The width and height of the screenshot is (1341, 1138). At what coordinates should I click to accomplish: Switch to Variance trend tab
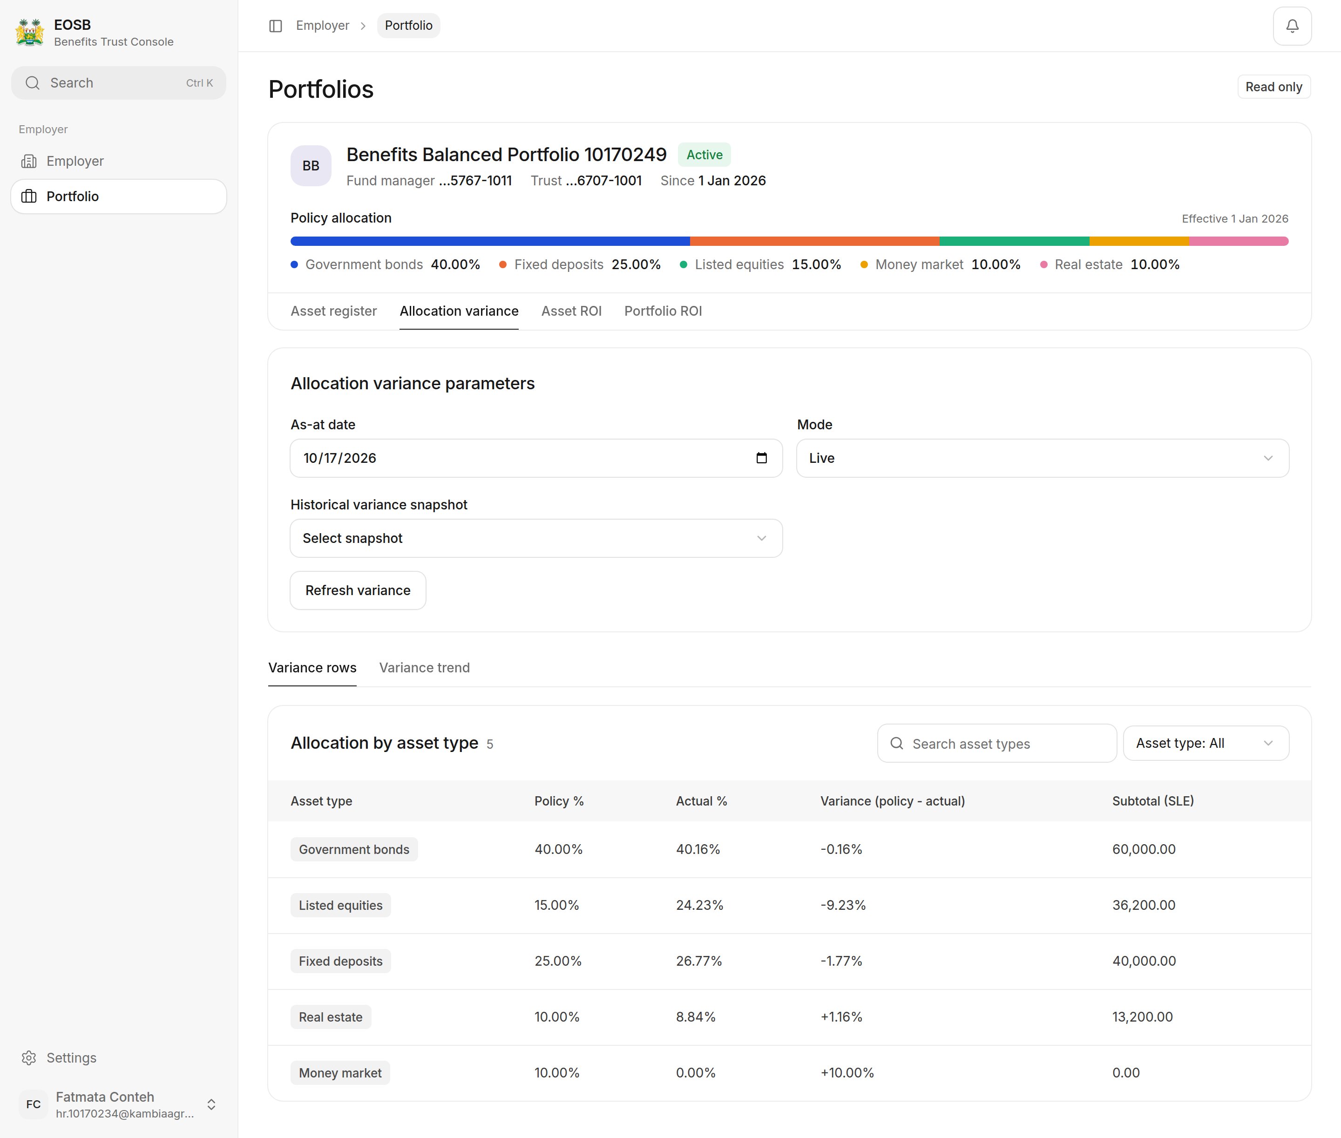424,668
